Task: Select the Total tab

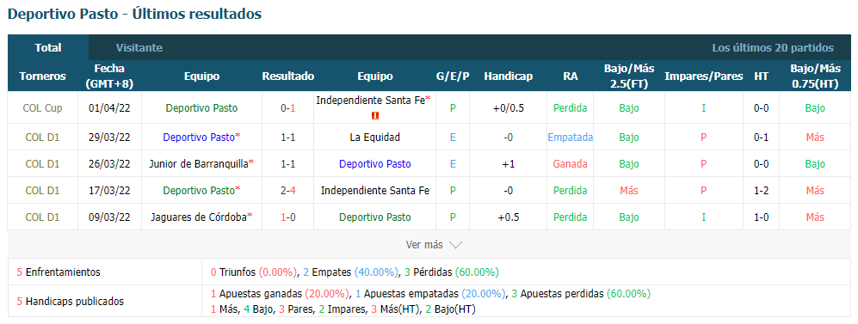Action: pos(48,47)
